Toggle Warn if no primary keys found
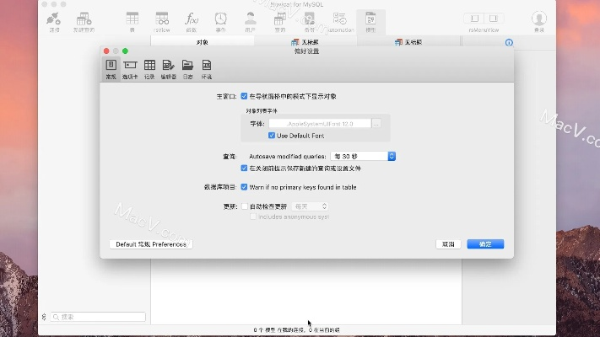The width and height of the screenshot is (600, 337). [244, 187]
